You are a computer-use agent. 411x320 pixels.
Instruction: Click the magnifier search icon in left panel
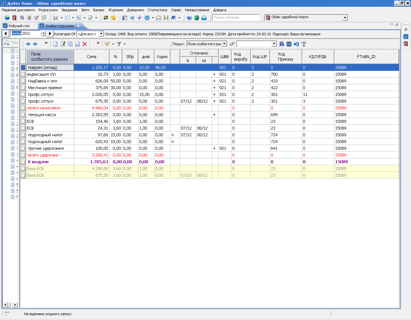coord(6,42)
